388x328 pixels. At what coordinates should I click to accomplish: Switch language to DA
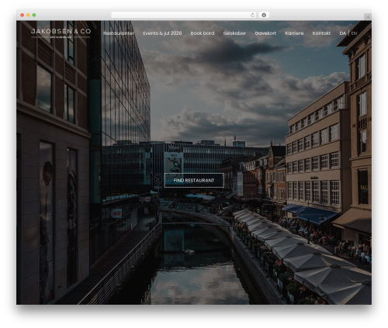point(342,33)
